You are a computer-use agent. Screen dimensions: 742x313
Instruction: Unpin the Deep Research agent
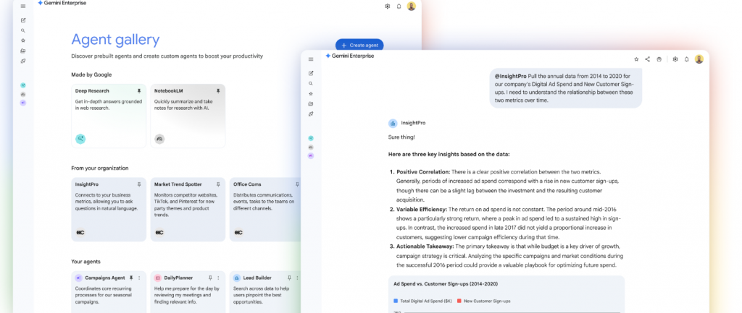[x=139, y=91]
